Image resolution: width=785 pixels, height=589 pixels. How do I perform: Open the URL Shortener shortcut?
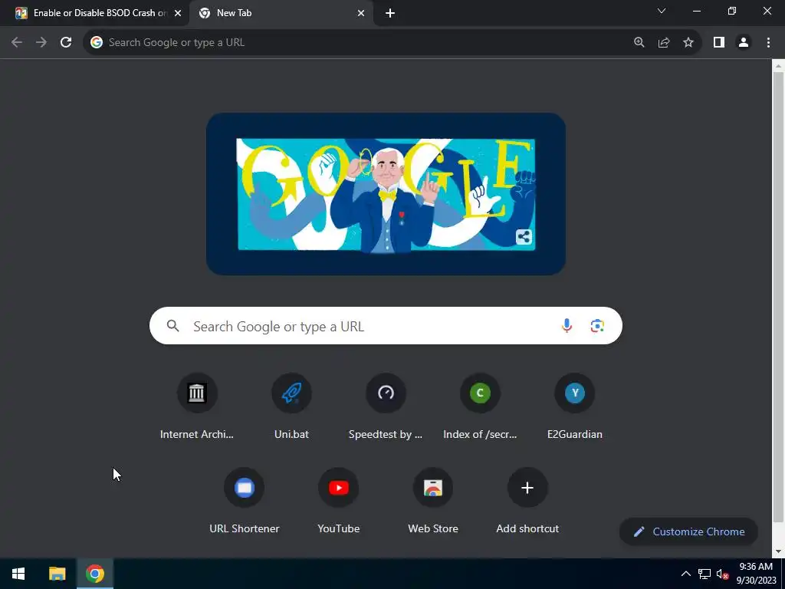coord(245,501)
